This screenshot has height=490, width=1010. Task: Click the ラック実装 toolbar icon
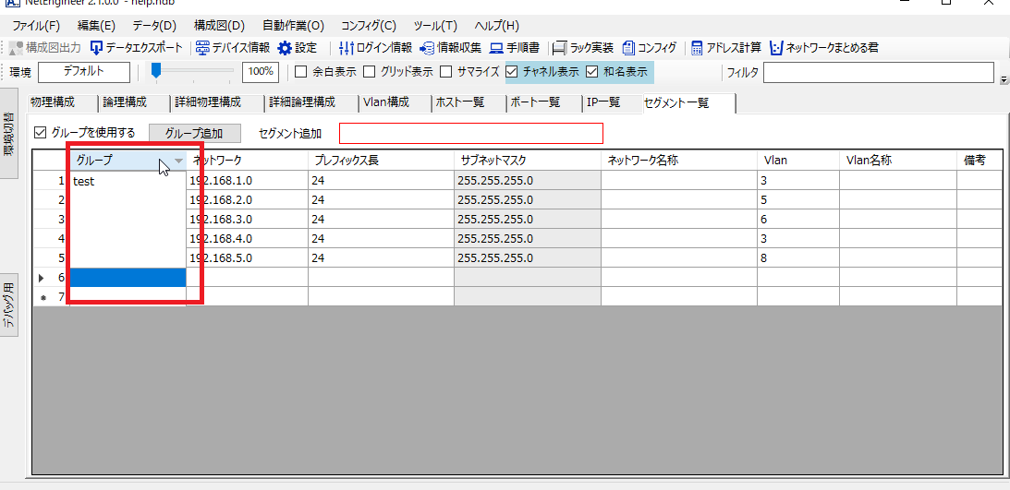[x=560, y=48]
